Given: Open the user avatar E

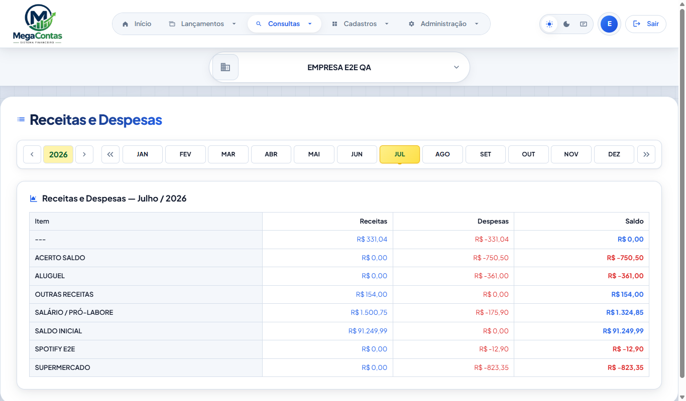Looking at the screenshot, I should [609, 24].
